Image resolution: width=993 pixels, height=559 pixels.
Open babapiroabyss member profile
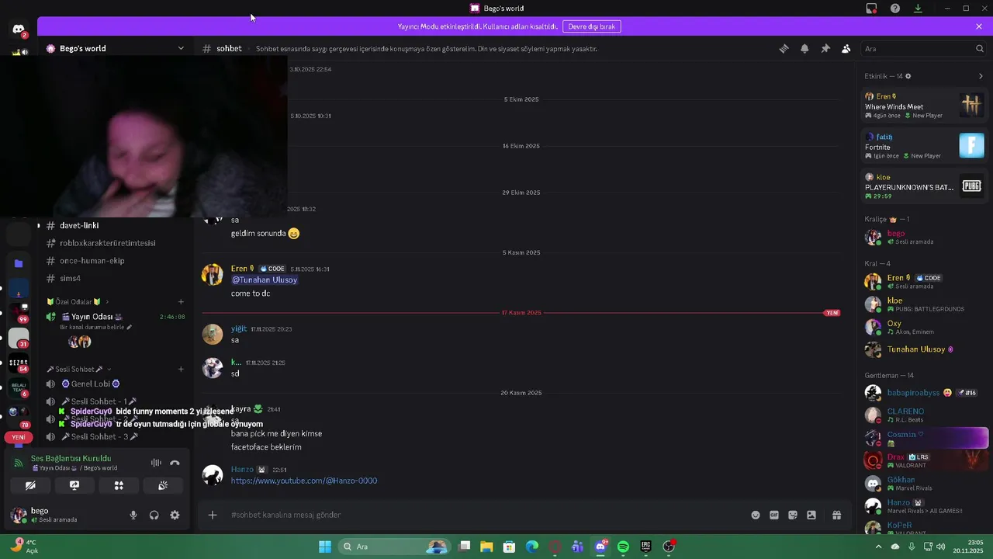pos(924,393)
